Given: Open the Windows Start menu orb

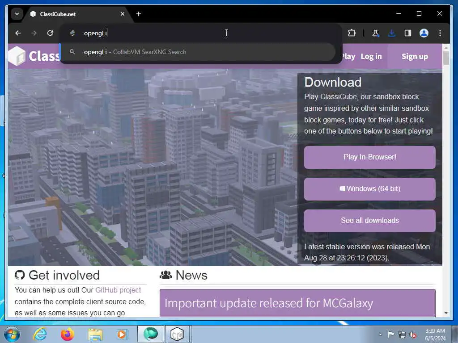Looking at the screenshot, I should coord(12,334).
